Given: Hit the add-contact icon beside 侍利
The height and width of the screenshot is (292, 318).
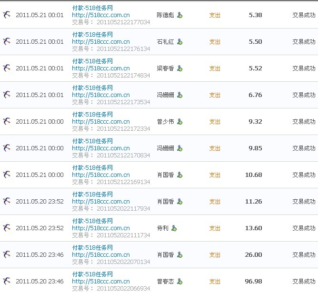Looking at the screenshot, I should tap(174, 228).
